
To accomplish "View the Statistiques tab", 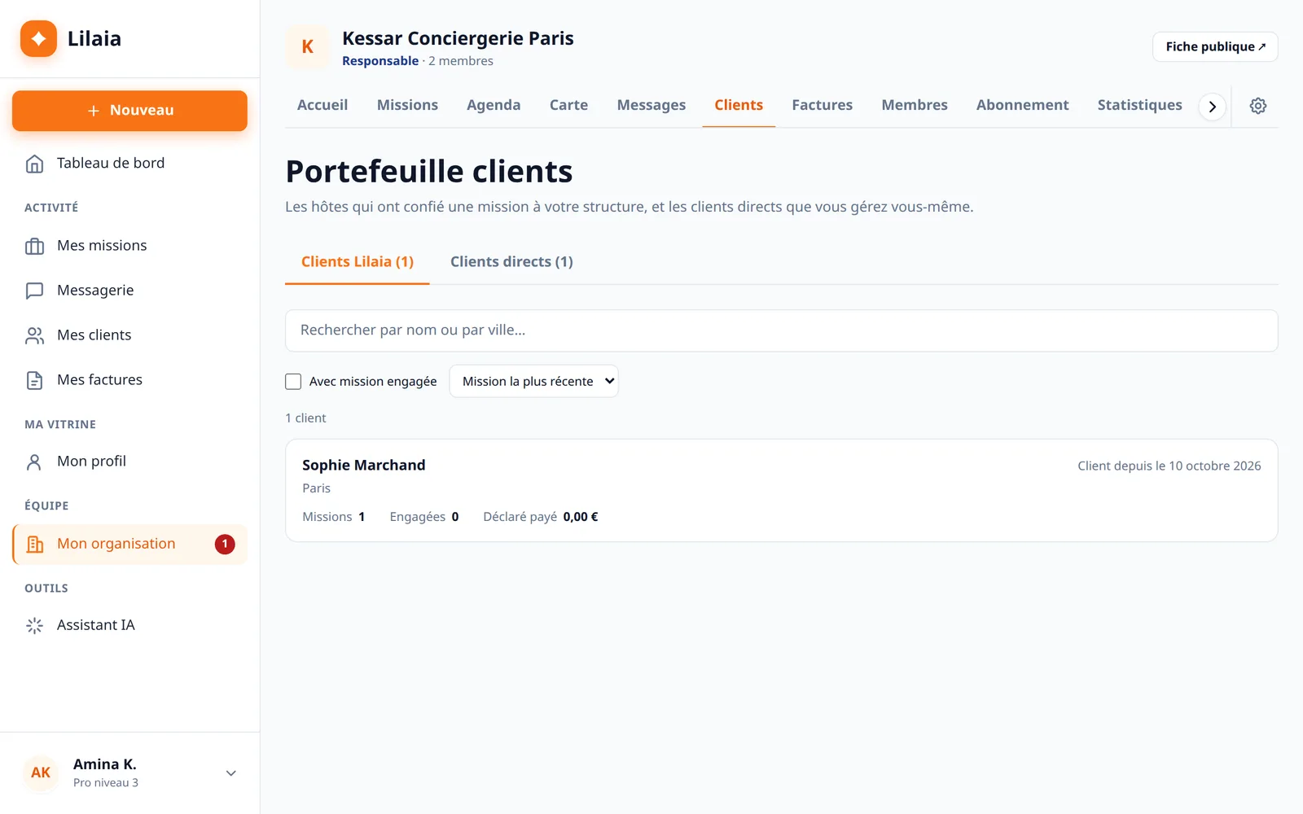I will [1139, 105].
